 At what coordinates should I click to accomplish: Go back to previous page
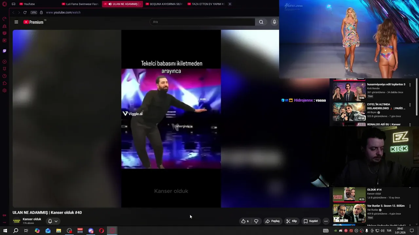(x=13, y=12)
